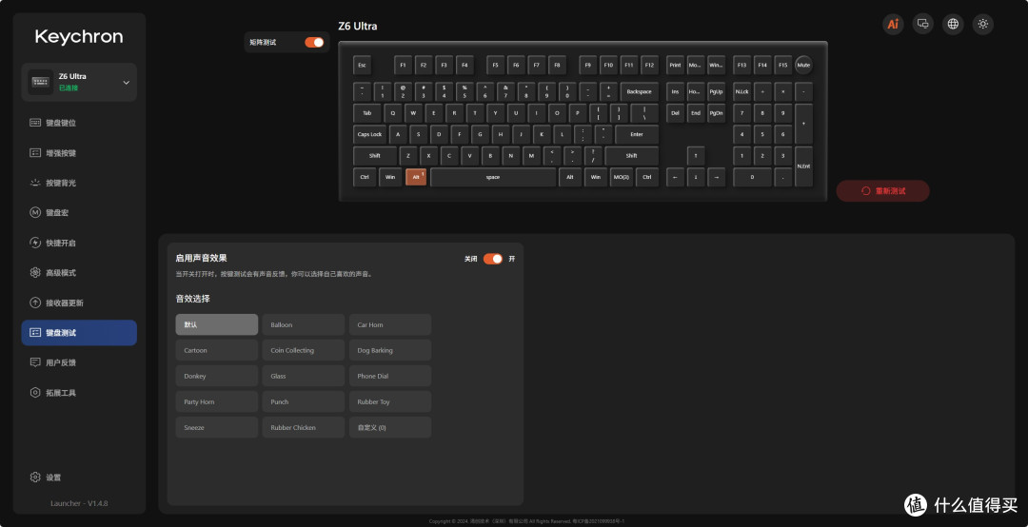The height and width of the screenshot is (527, 1028).
Task: Click the 键盘宏 macro M icon
Action: 35,212
